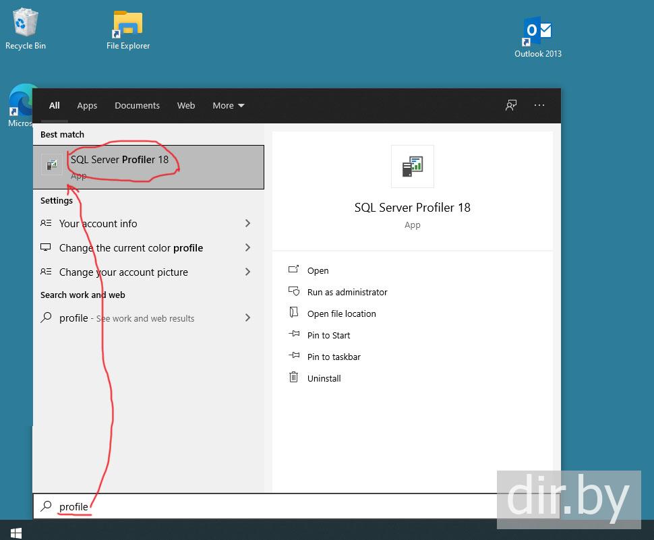
Task: Select Pin to Start
Action: (x=328, y=335)
